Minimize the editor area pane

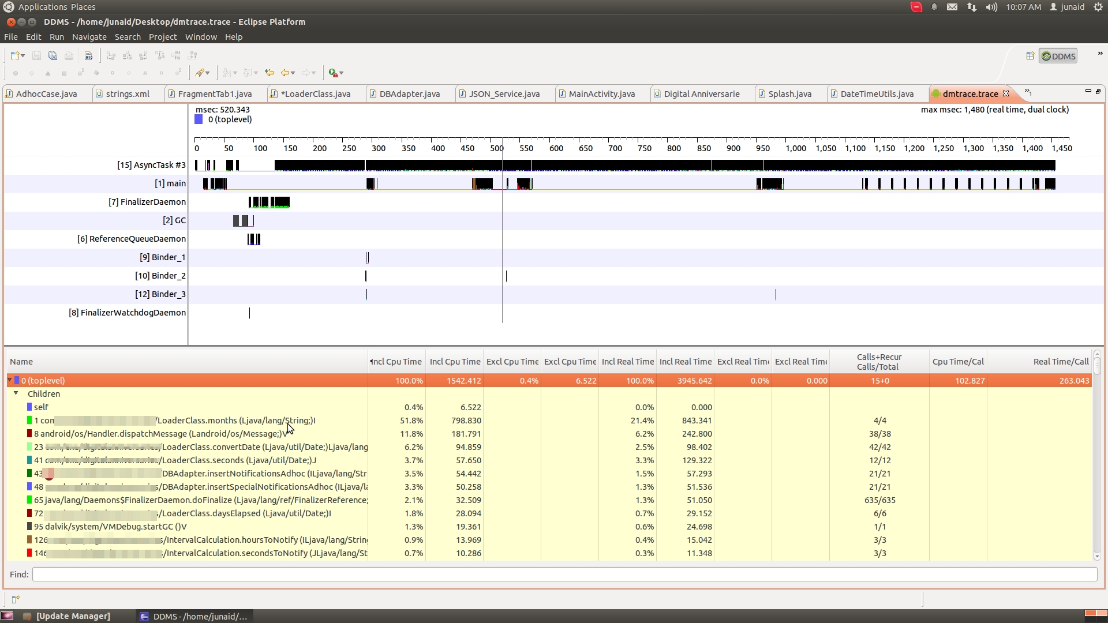click(x=1088, y=91)
